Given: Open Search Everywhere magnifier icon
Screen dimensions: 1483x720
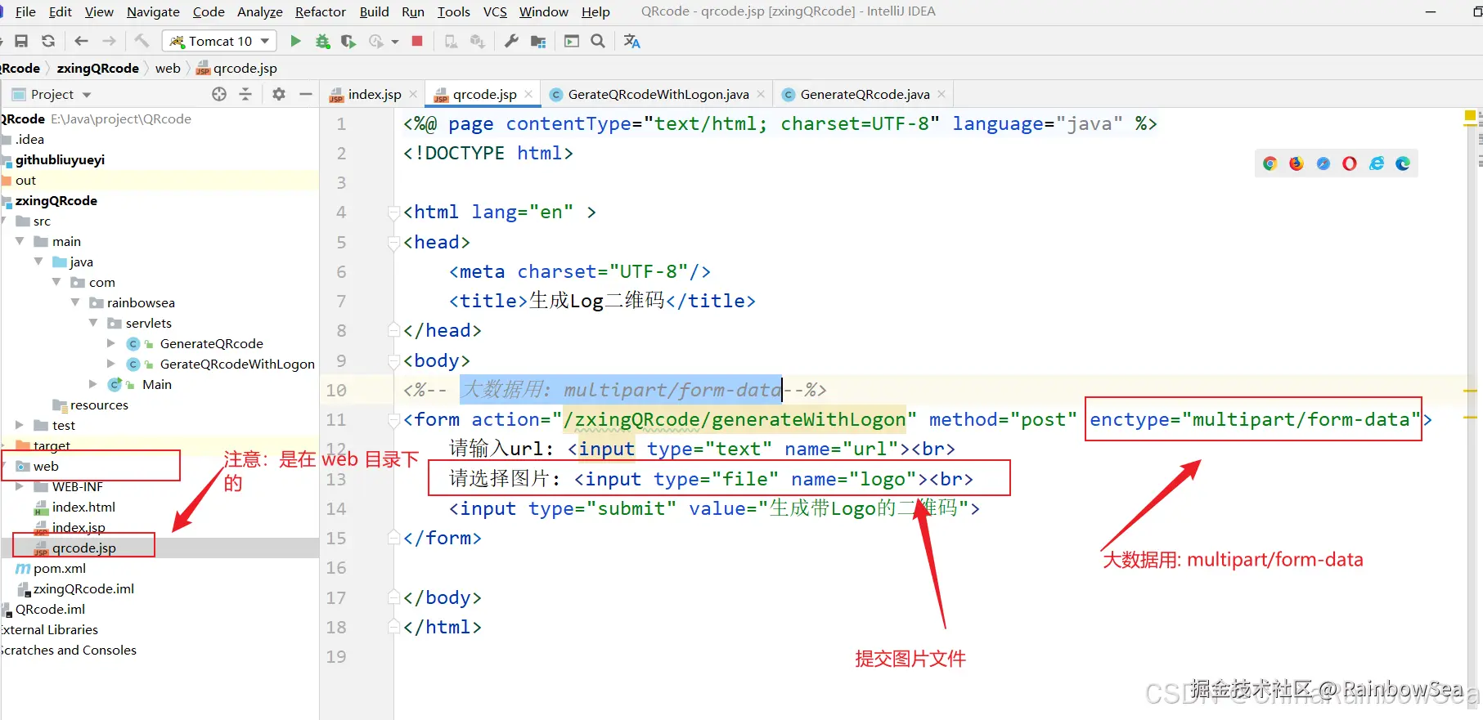Looking at the screenshot, I should coord(598,41).
